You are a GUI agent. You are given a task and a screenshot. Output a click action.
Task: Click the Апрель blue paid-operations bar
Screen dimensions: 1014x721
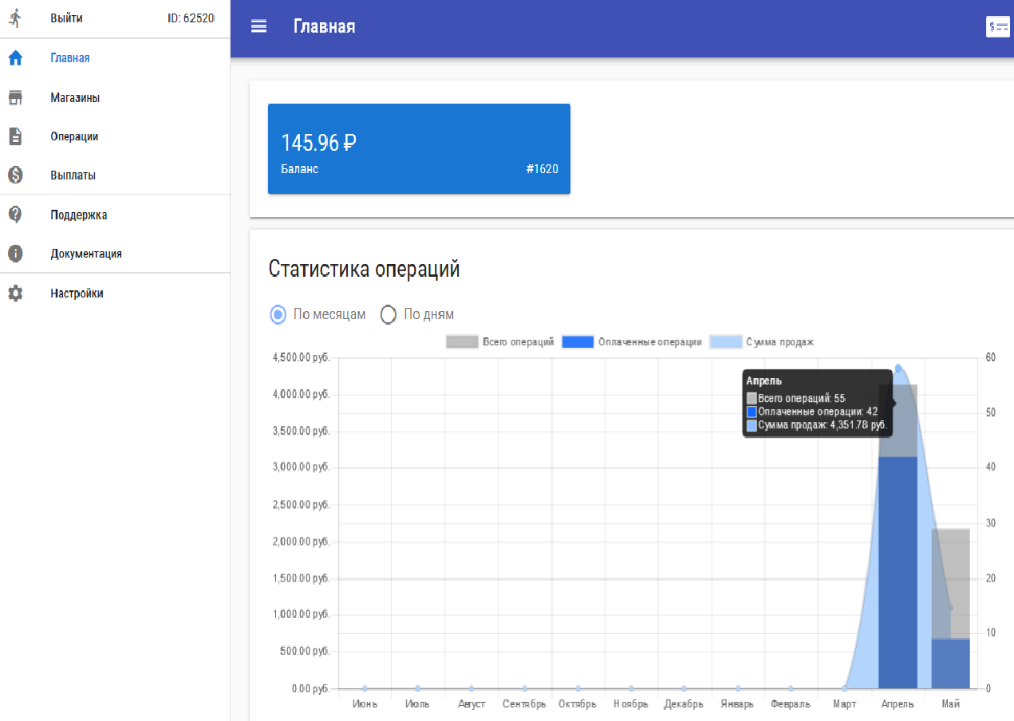898,572
